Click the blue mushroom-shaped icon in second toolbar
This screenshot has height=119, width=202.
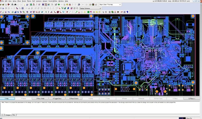68,8
